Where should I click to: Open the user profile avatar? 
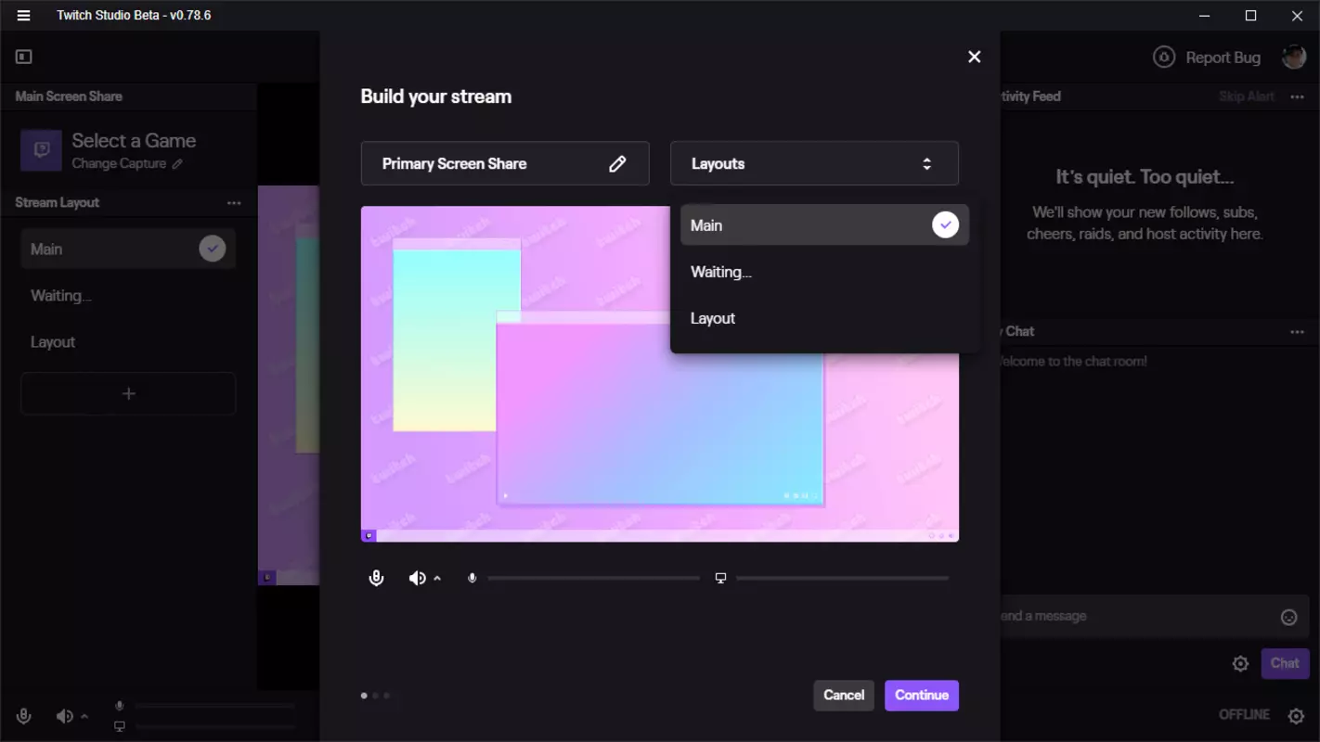1294,57
